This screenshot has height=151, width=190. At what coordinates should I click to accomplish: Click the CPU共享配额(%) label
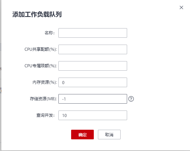click(x=41, y=49)
